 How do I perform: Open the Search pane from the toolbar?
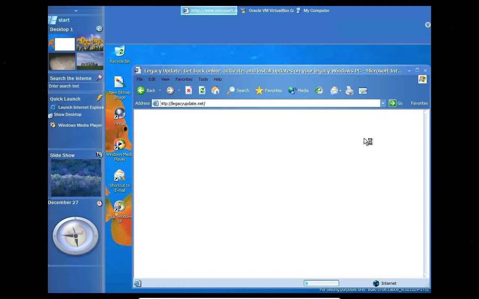238,90
